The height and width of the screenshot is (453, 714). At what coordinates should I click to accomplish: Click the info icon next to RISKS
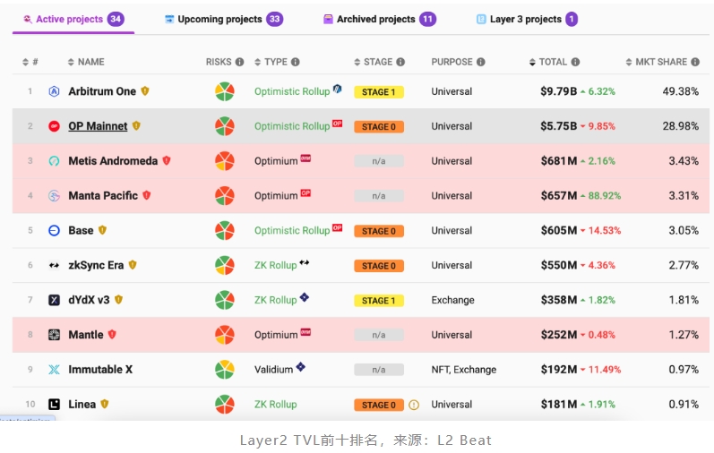[x=240, y=62]
